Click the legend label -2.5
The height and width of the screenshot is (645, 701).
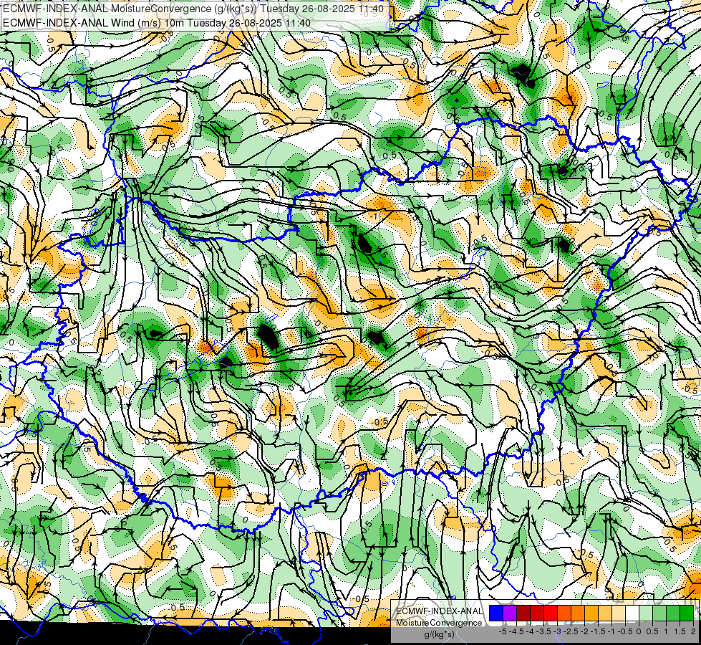click(571, 631)
